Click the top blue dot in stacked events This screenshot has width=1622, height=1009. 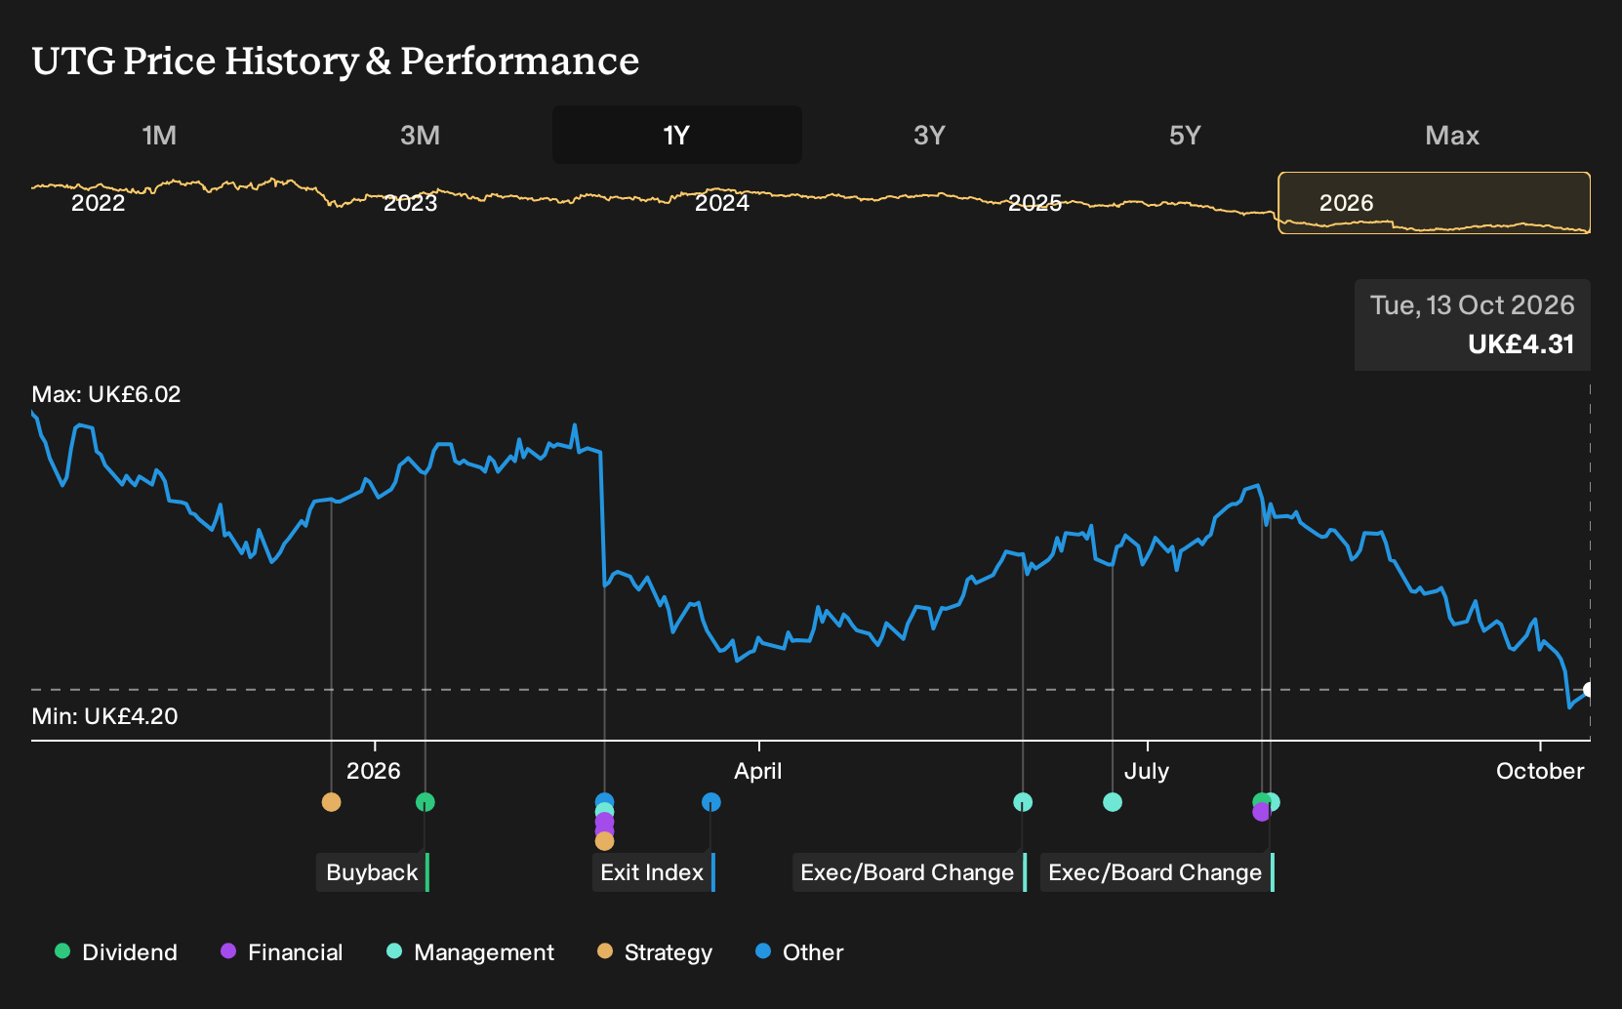(604, 802)
